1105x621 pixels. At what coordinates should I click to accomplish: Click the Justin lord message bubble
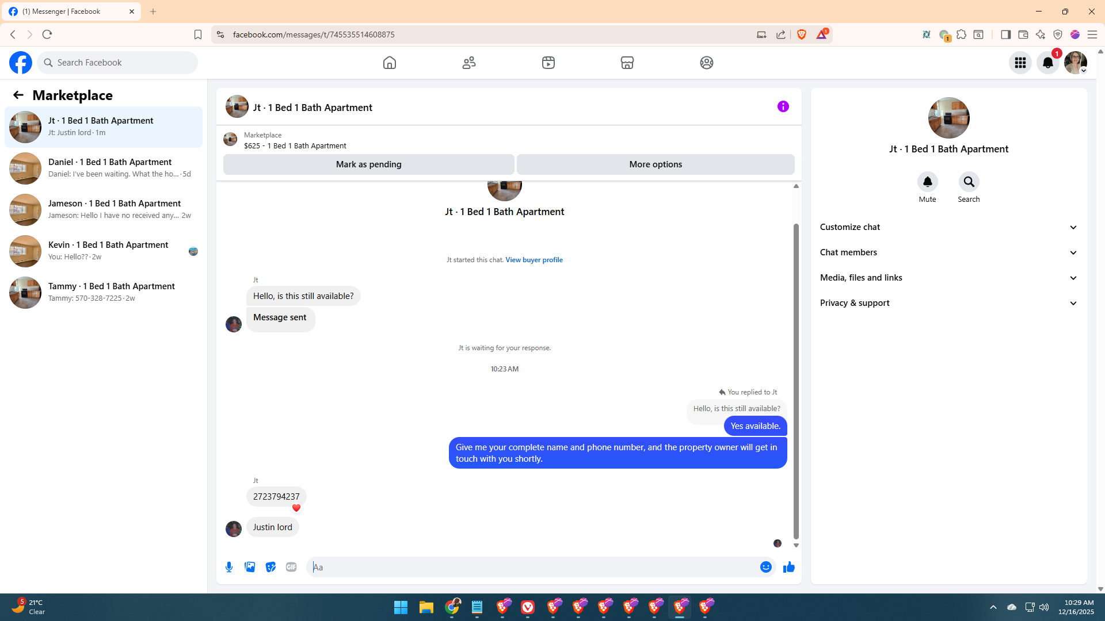click(273, 527)
